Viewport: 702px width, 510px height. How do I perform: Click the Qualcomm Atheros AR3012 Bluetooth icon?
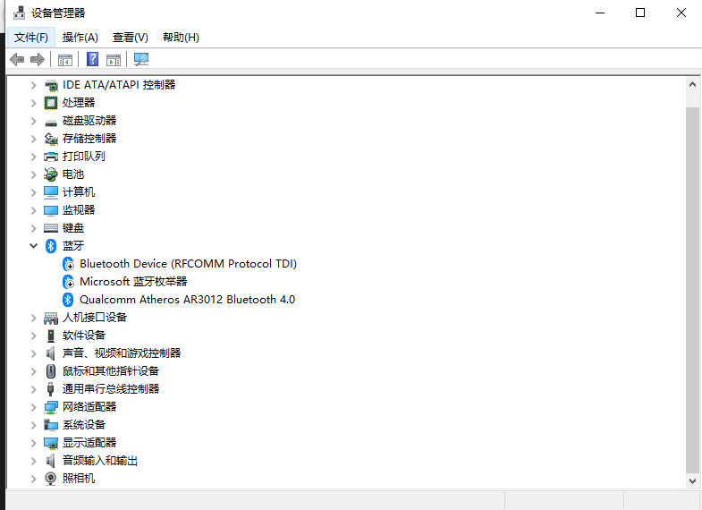pyautogui.click(x=68, y=300)
